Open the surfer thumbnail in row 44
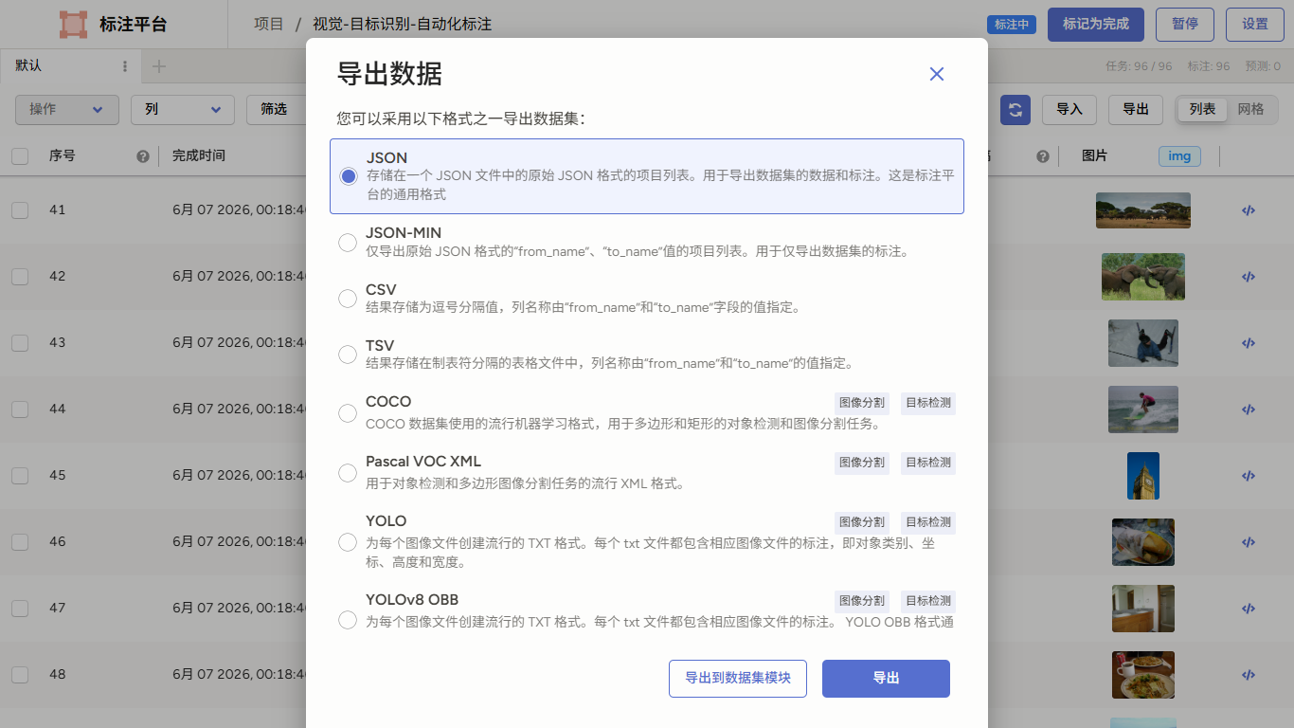 click(x=1143, y=409)
